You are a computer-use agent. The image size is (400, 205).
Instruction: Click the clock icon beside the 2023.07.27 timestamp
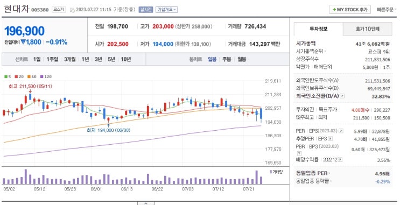point(72,10)
